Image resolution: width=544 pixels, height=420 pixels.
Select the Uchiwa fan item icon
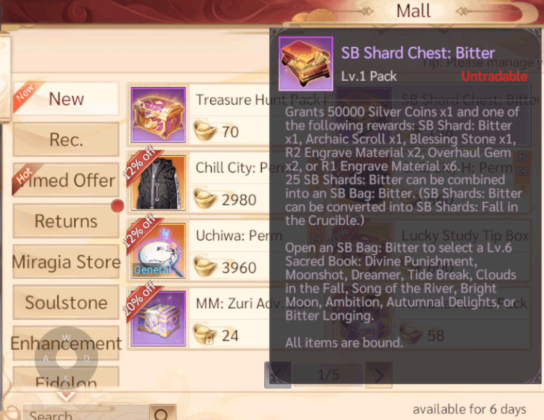coord(158,250)
